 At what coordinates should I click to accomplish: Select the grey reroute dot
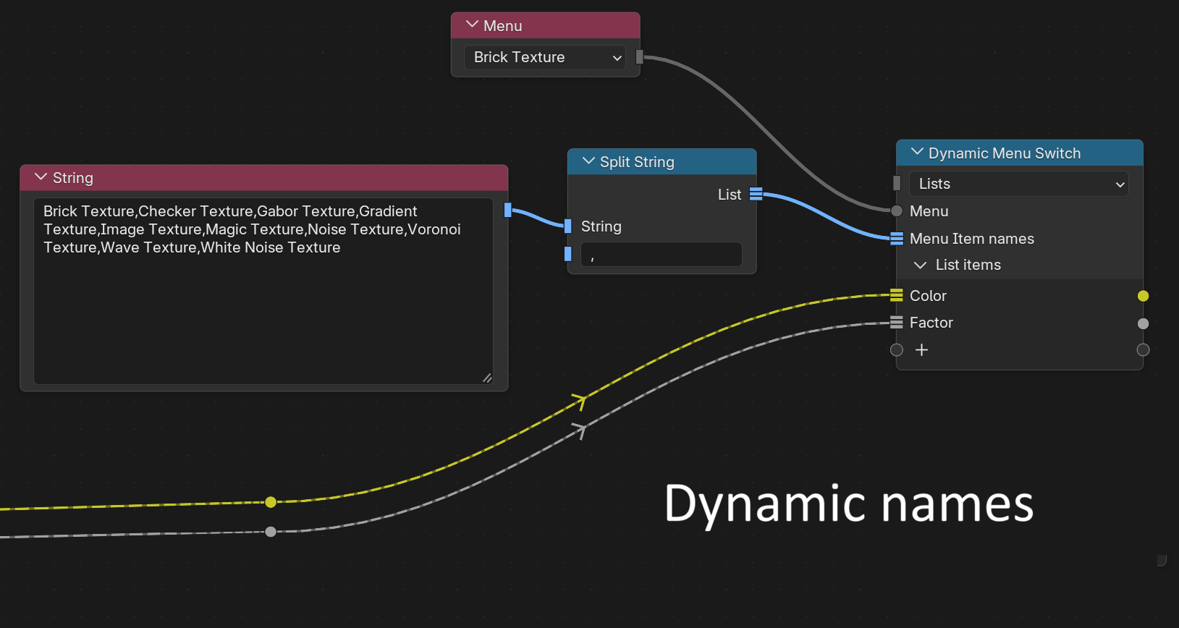271,532
